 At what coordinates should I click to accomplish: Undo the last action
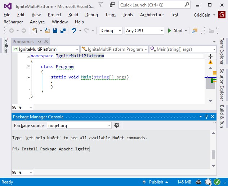pyautogui.click(x=74, y=31)
